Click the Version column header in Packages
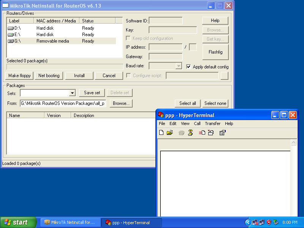304x228 pixels. [58, 116]
